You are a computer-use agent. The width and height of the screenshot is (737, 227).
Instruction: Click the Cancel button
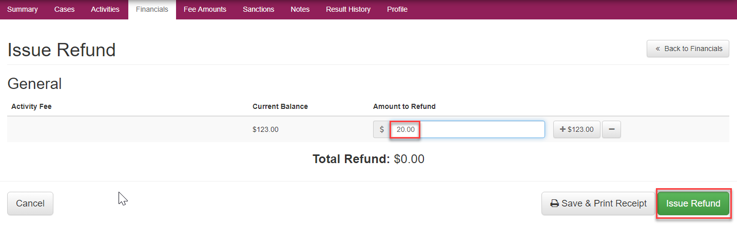coord(30,203)
